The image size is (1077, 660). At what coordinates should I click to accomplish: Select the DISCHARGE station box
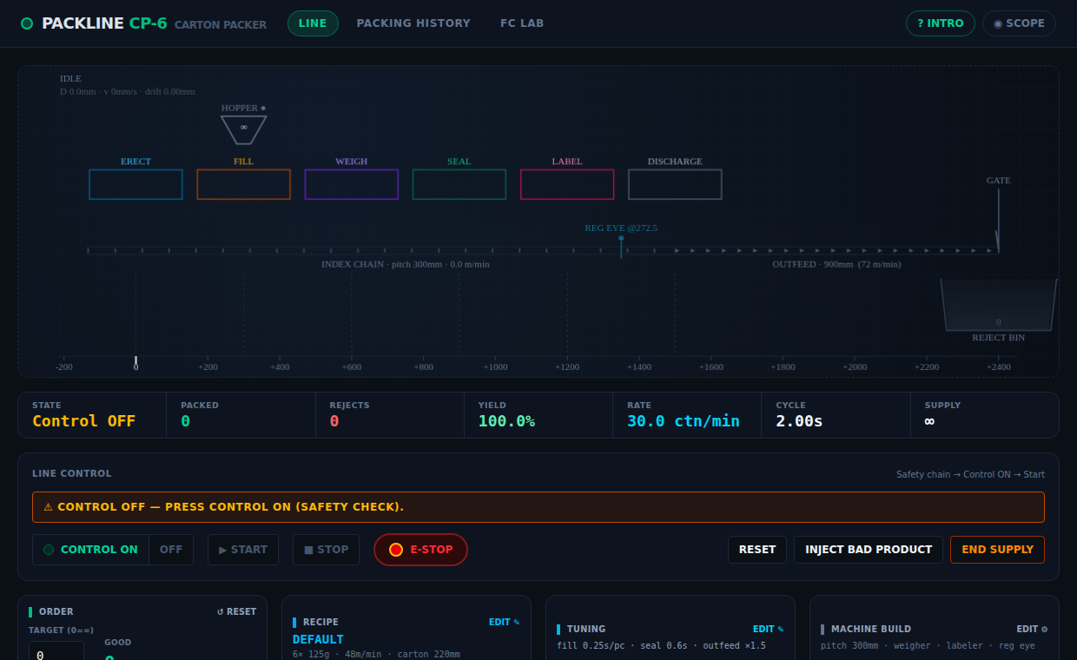click(x=675, y=184)
